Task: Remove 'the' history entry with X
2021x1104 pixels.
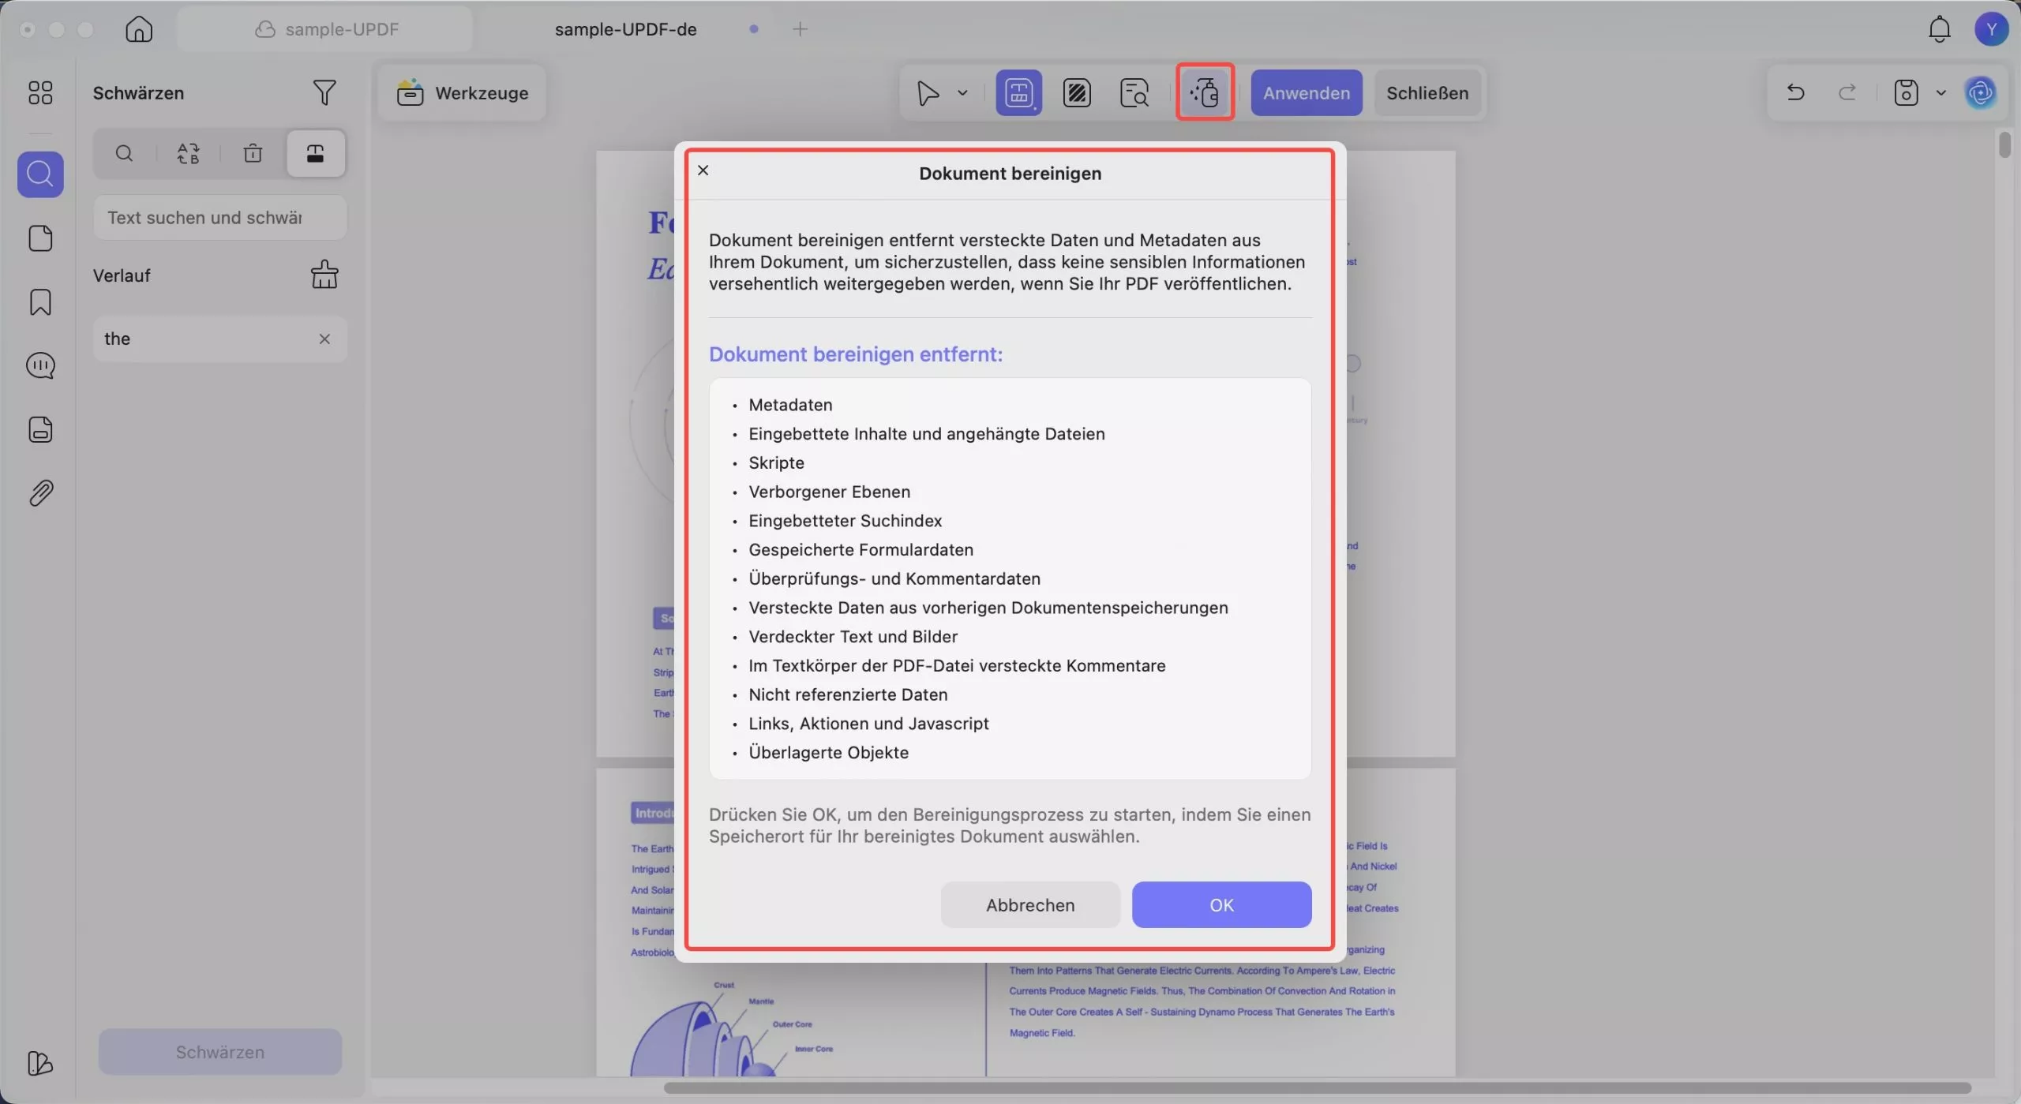Action: [x=324, y=339]
